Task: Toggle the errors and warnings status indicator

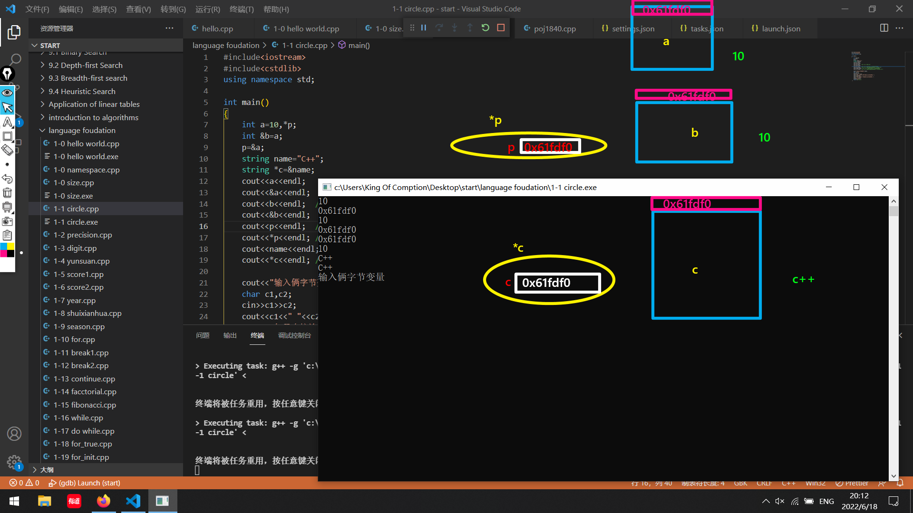Action: coord(24,483)
